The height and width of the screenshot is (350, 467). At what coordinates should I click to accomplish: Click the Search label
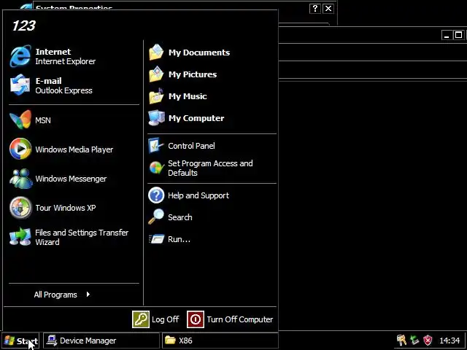click(x=180, y=217)
